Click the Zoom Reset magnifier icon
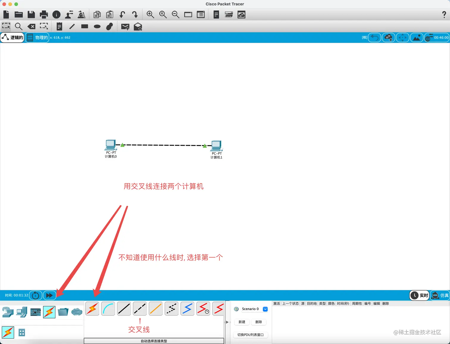Screen dimensions: 450x344 point(163,14)
